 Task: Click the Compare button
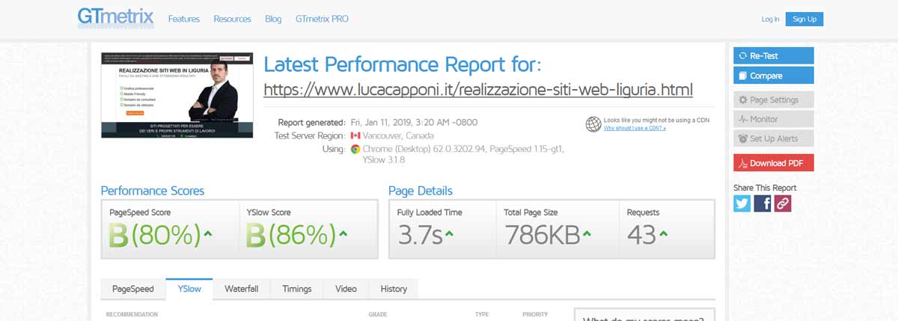773,76
